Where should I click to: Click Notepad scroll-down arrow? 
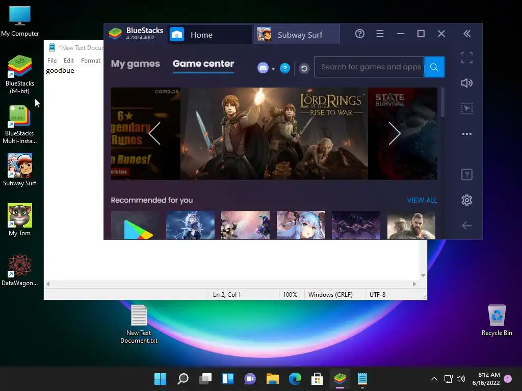[423, 275]
